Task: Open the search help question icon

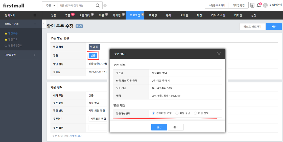Action: [105, 6]
